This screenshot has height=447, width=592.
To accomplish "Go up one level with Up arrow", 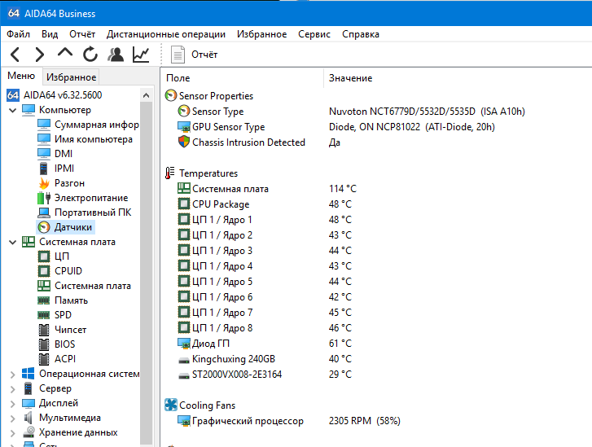I will pyautogui.click(x=65, y=53).
